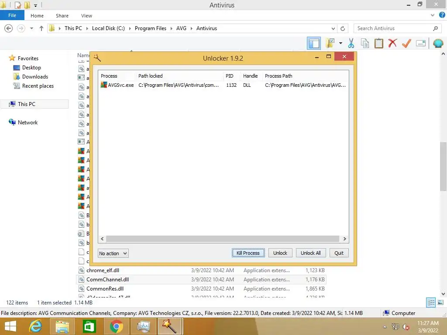
Task: Launch Internet Explorer from taskbar
Action: [35, 326]
